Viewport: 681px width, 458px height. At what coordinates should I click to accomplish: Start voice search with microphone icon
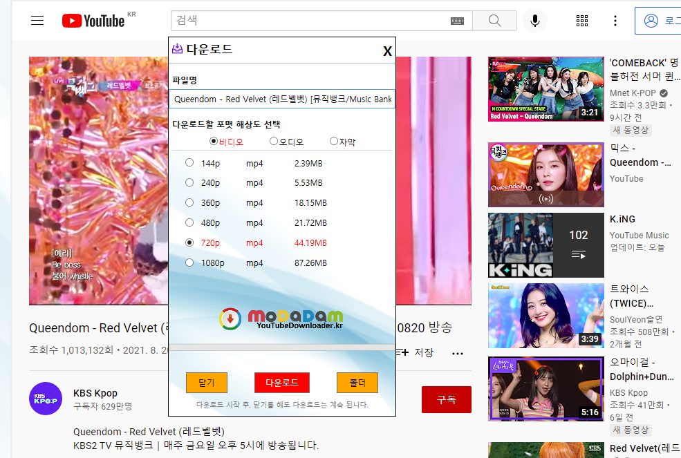tap(535, 21)
